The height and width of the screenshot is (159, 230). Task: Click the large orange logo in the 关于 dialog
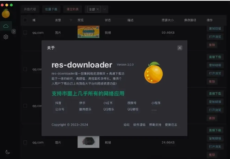154,72
